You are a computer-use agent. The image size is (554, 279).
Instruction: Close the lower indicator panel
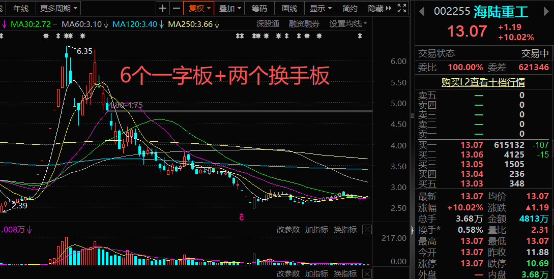pos(367,274)
